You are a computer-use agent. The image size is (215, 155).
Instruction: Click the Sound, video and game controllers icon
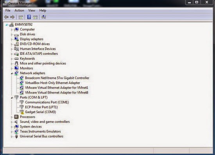(16, 122)
